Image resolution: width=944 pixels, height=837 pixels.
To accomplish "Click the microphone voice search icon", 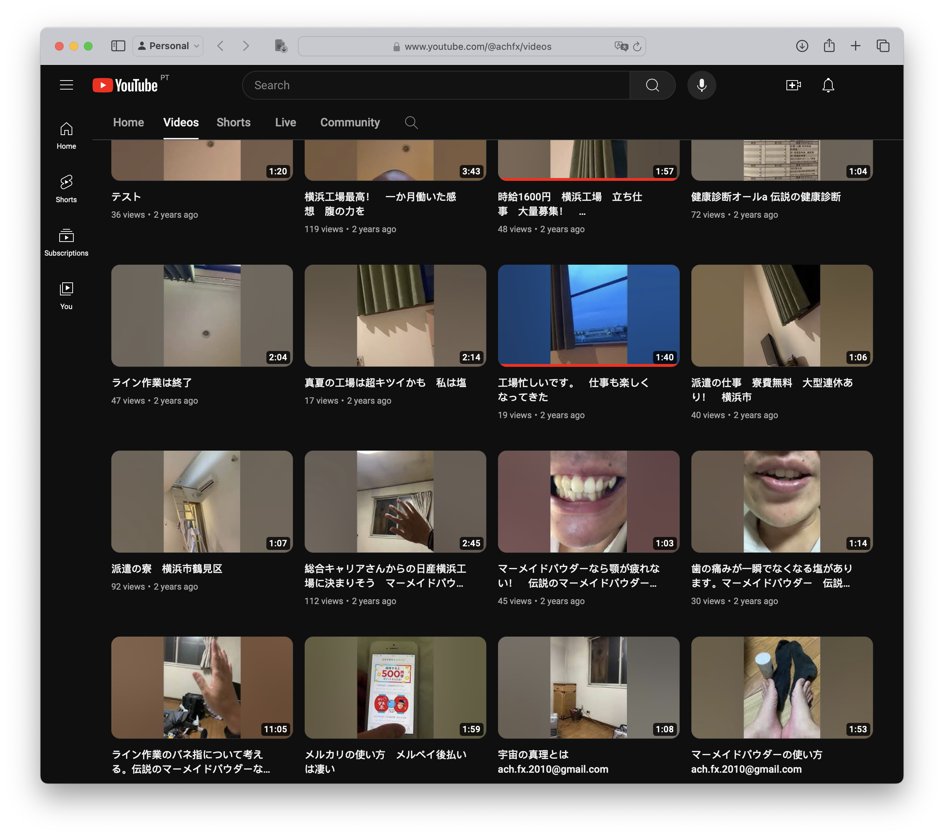I will (x=701, y=85).
